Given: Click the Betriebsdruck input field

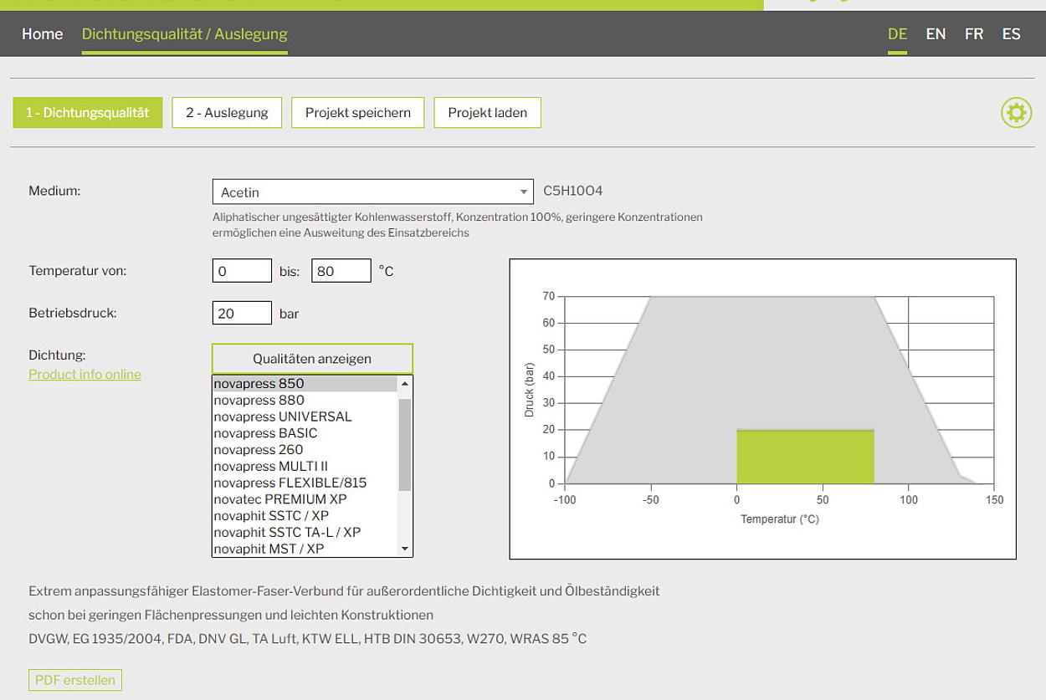Looking at the screenshot, I should click(242, 314).
